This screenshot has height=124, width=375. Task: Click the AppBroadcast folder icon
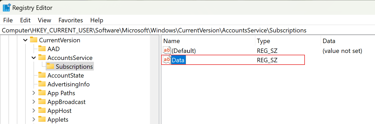[x=42, y=102]
